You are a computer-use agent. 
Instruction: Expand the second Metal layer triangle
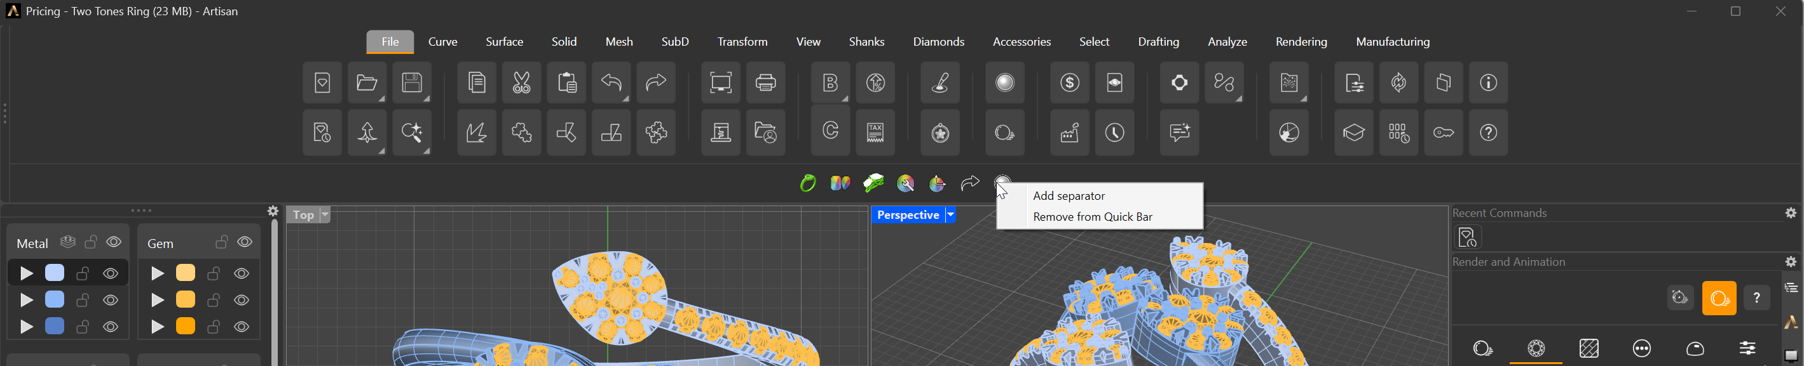(x=27, y=300)
